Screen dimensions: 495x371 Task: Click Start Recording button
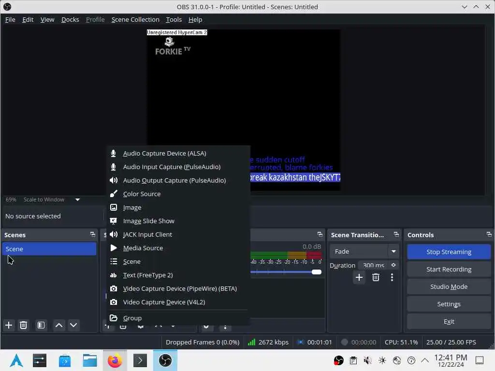click(x=449, y=269)
